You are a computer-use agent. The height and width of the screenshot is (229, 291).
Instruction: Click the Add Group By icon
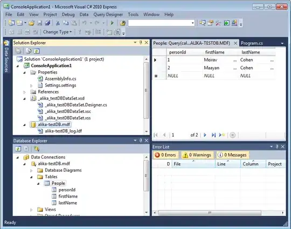tap(98, 32)
